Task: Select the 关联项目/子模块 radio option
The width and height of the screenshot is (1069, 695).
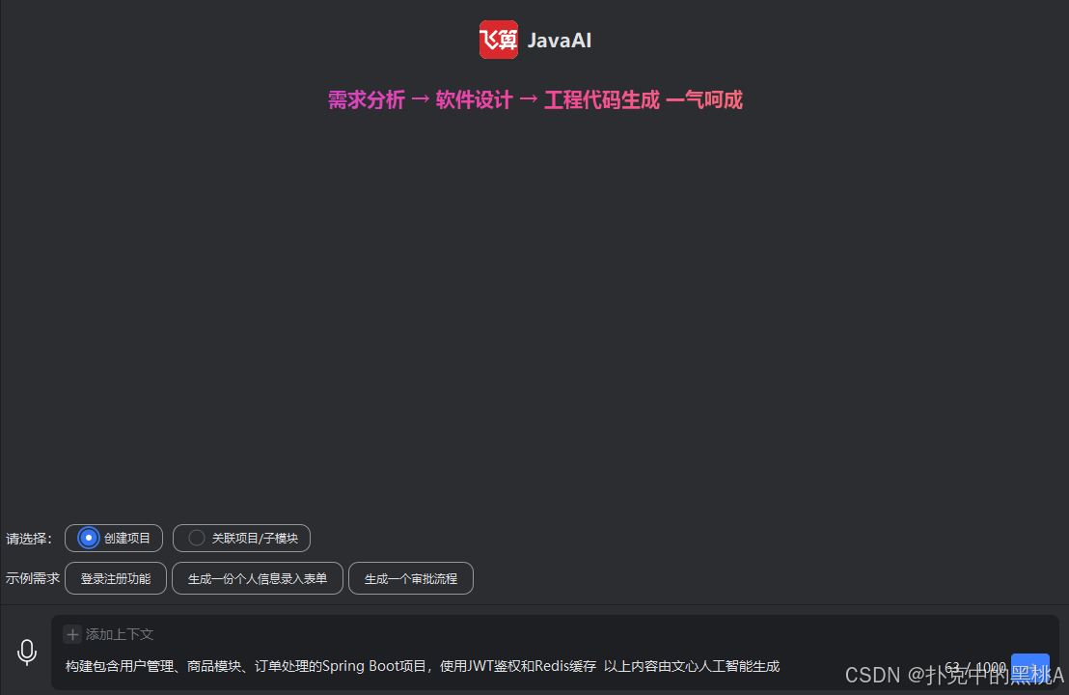Action: click(241, 538)
